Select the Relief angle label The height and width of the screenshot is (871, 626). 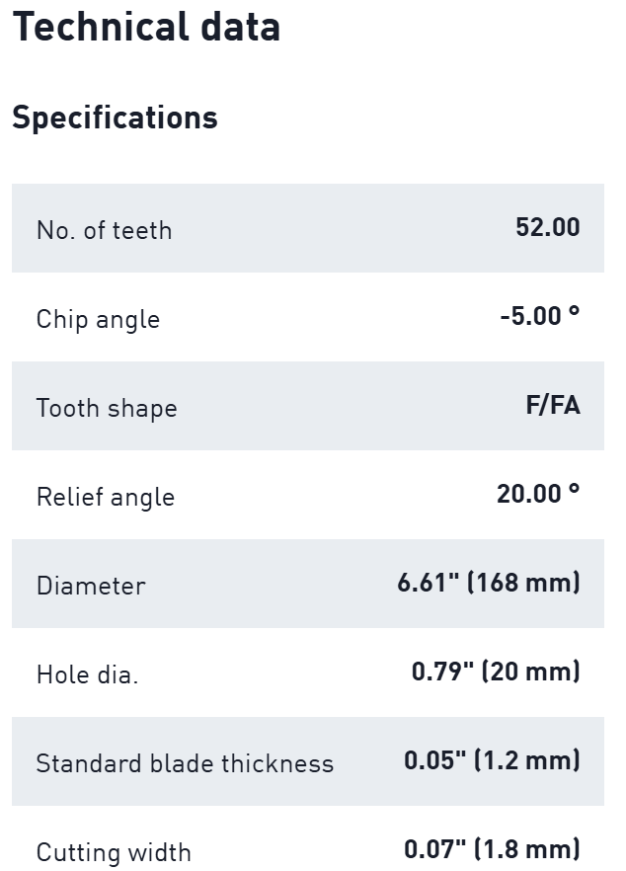pos(106,497)
